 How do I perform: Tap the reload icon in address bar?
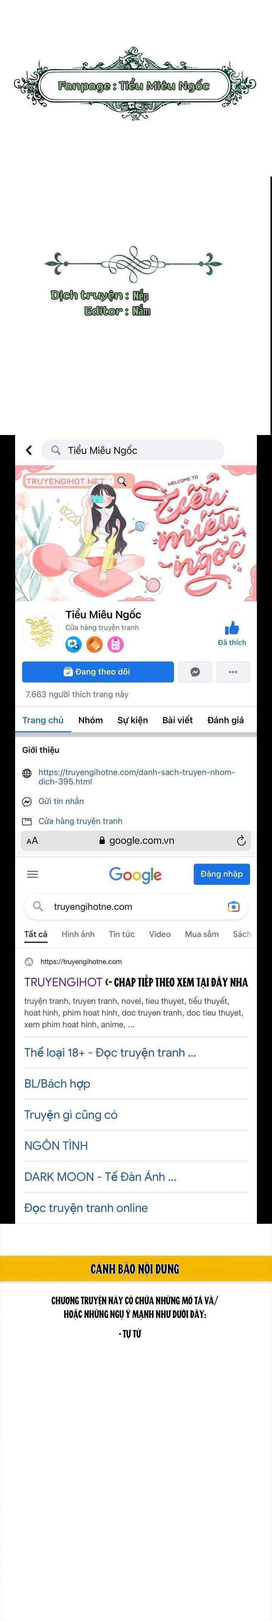tap(241, 840)
